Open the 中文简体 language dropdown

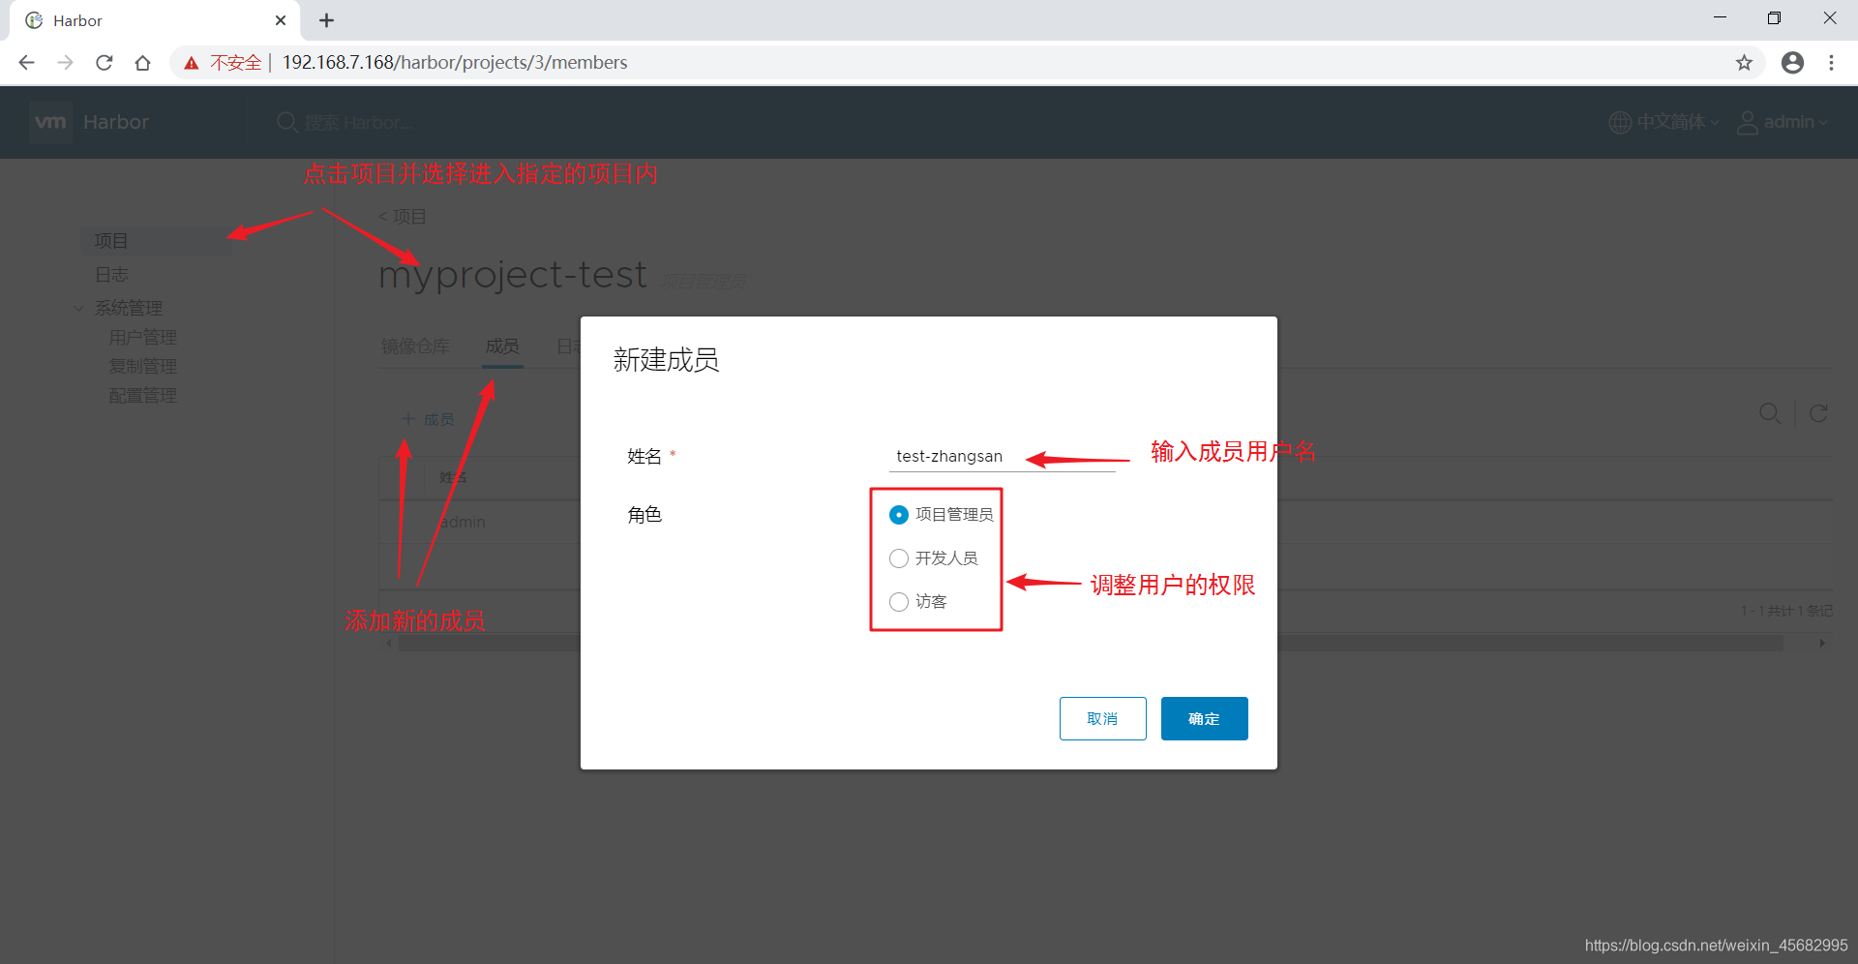(1677, 122)
